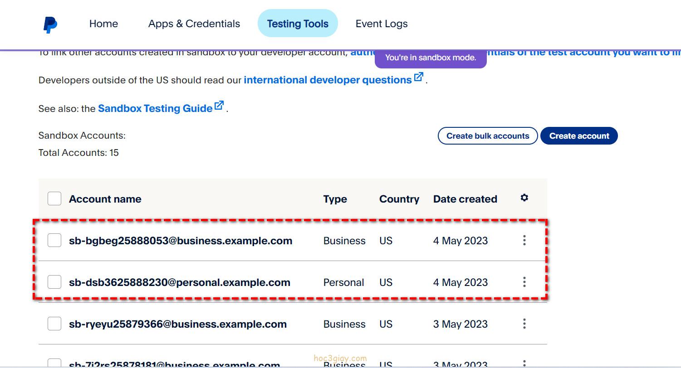Viewport: 681px width, 368px height.
Task: Select the Testing Tools tab
Action: pos(297,24)
